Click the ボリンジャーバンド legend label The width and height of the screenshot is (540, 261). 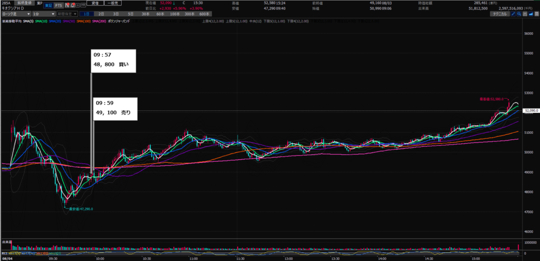click(x=119, y=21)
